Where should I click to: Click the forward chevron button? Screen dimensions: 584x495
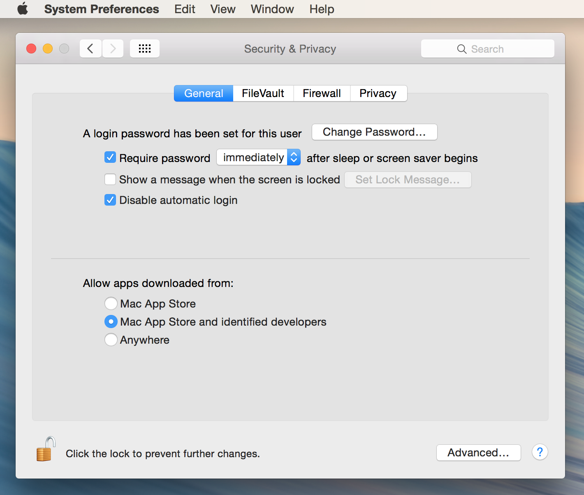[x=113, y=49]
